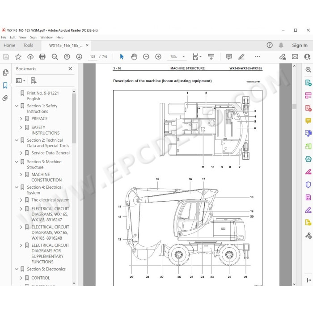The image size is (313, 313).
Task: Open Section 5: Electronics bookmark
Action: 47,269
